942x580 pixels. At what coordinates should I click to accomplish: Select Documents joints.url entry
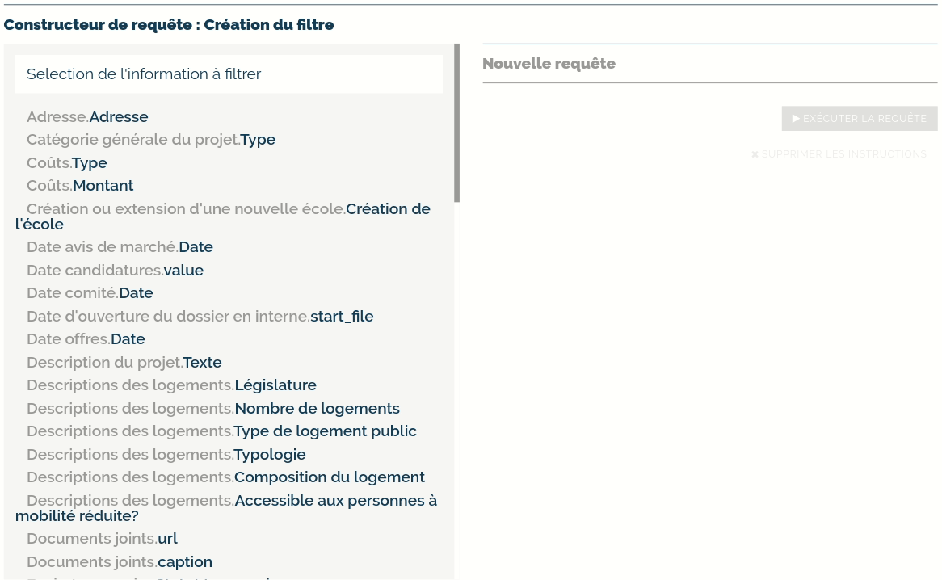pyautogui.click(x=102, y=539)
